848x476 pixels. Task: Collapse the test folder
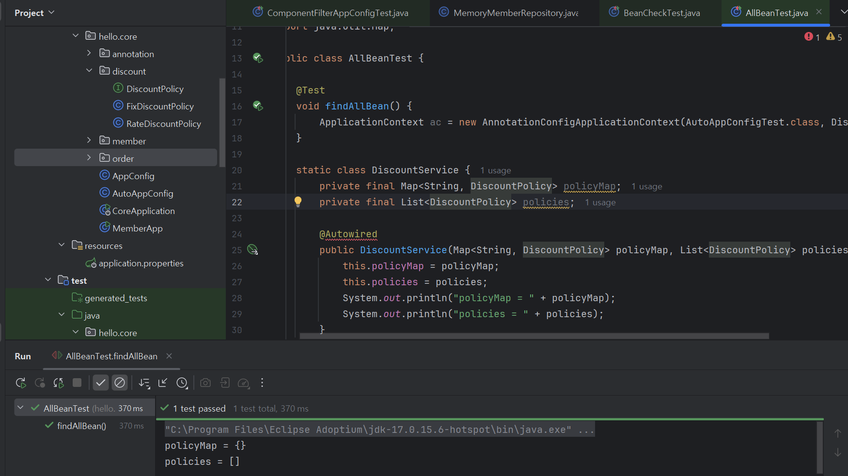coord(48,279)
